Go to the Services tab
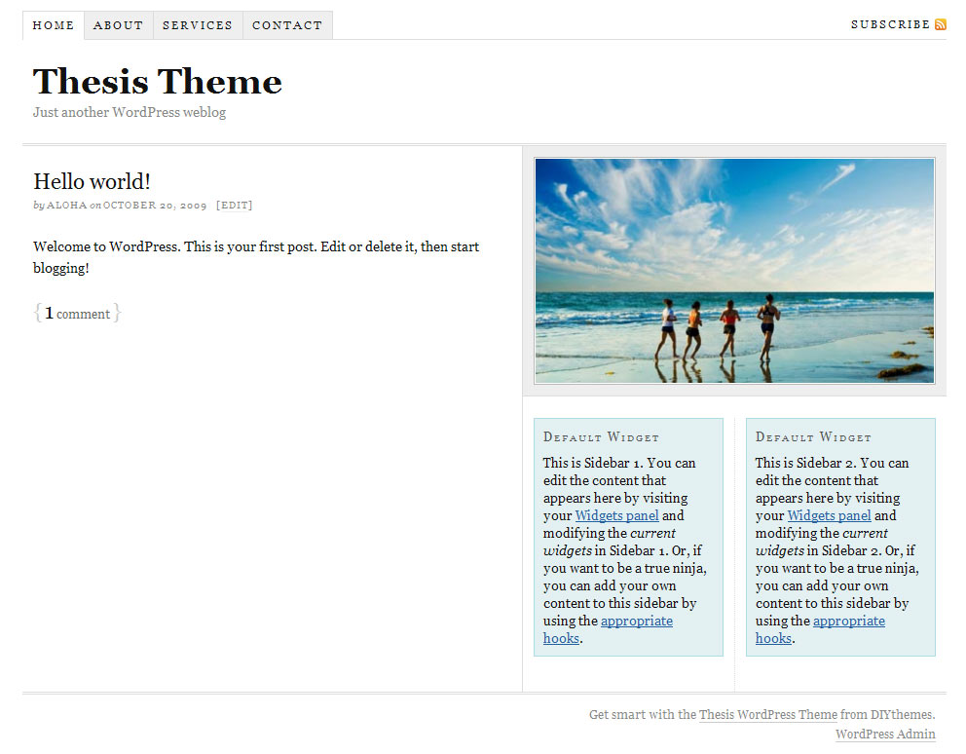The width and height of the screenshot is (966, 754). 198,25
